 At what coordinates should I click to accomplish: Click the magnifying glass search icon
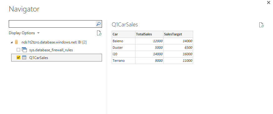(x=98, y=24)
